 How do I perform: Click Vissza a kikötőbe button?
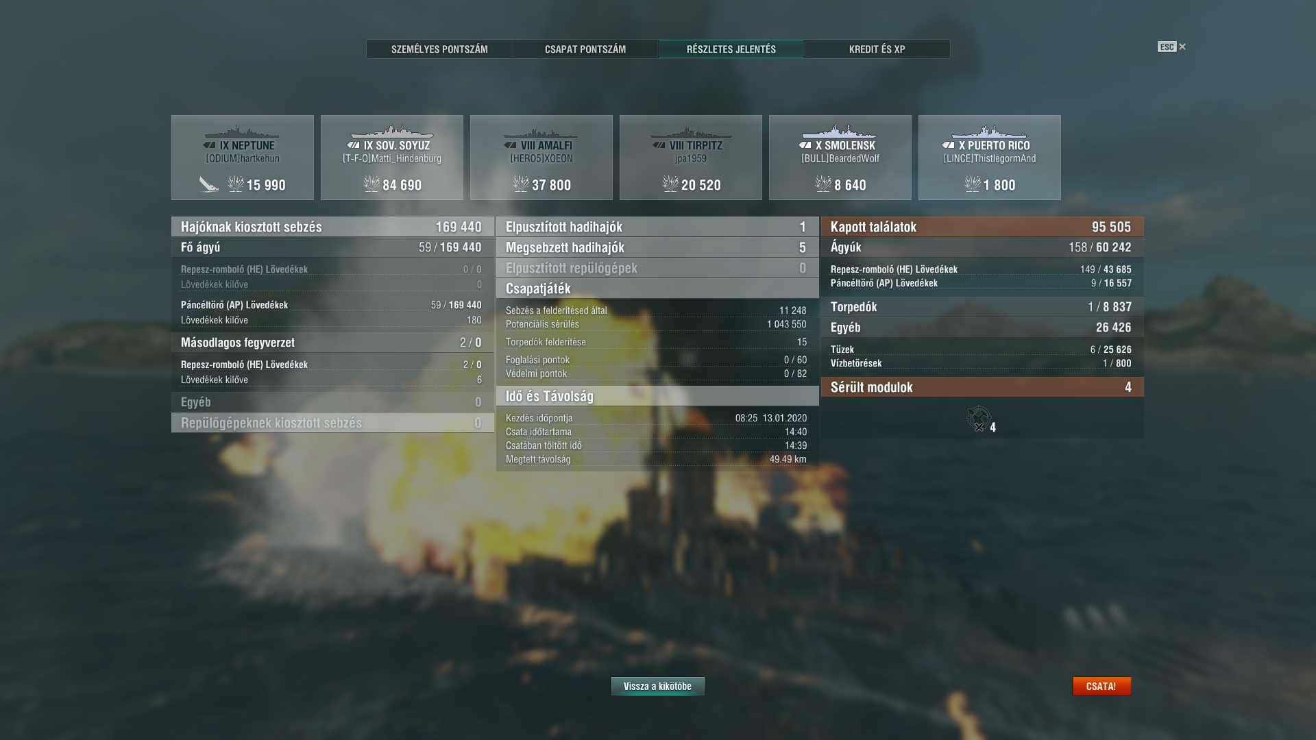point(657,686)
